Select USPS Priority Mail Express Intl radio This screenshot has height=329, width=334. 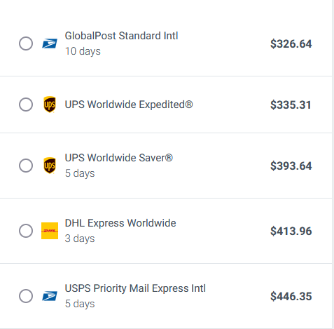[26, 296]
